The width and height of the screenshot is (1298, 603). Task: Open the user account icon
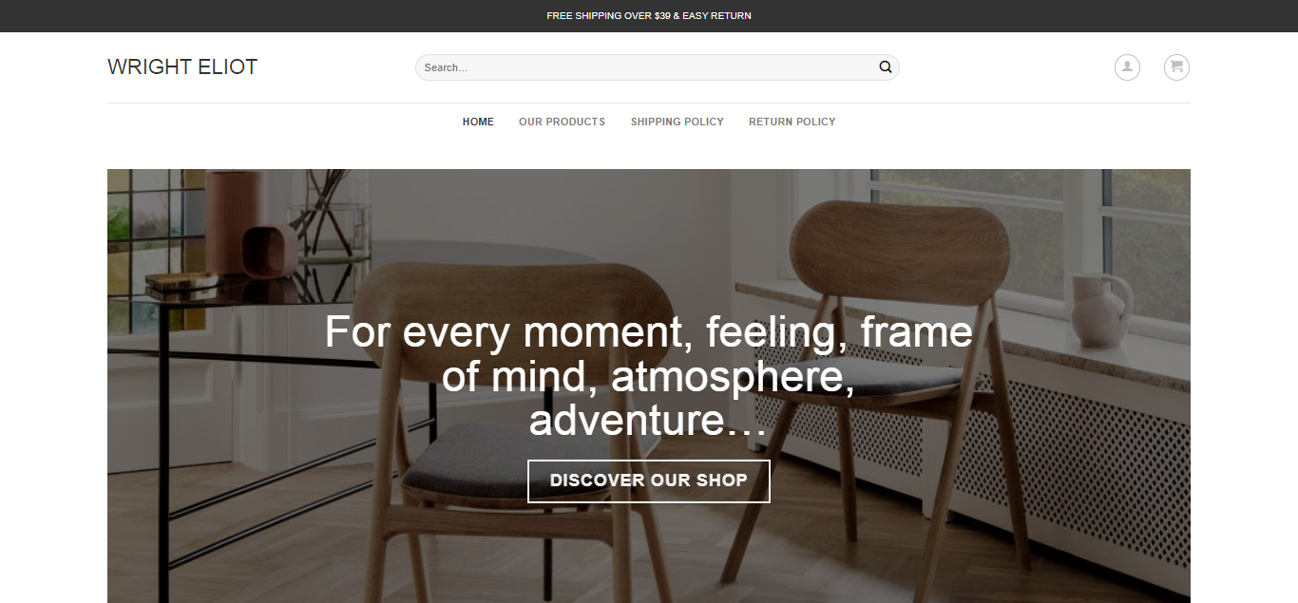pos(1127,67)
